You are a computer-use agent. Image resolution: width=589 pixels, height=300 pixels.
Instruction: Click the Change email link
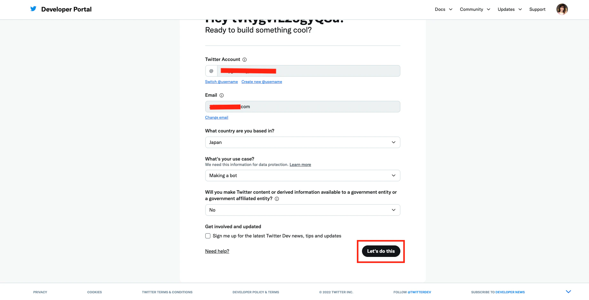pos(216,117)
